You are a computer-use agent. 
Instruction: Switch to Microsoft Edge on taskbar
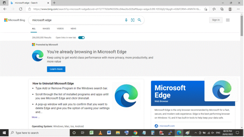[x=179, y=133]
